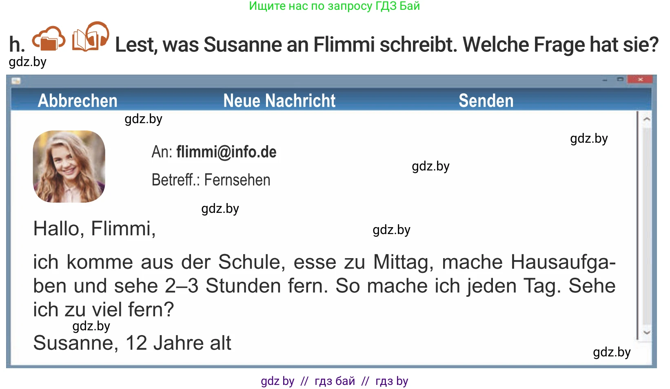Image resolution: width=670 pixels, height=389 pixels.
Task: Click the vertical scrollbar track
Action: click(646, 224)
